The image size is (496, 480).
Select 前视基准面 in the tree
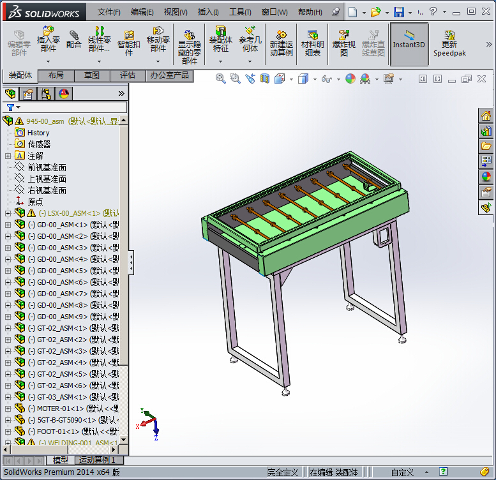point(47,167)
